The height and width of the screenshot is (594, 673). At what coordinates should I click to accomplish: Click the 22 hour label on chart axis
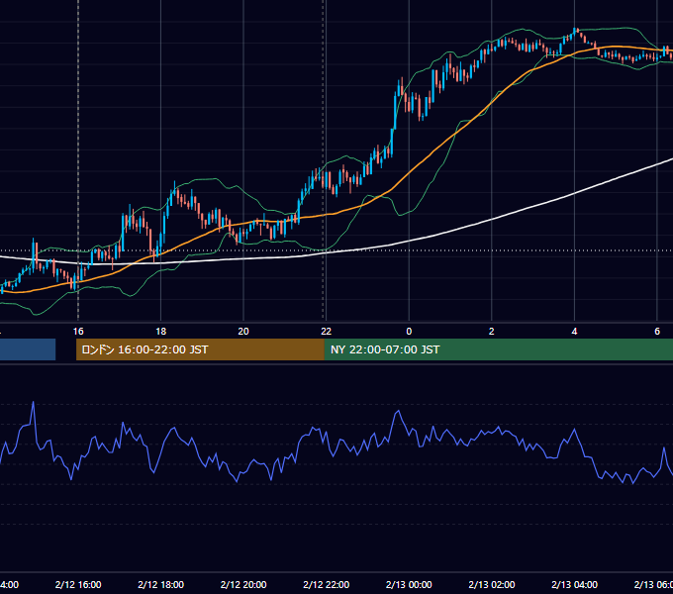pyautogui.click(x=327, y=332)
